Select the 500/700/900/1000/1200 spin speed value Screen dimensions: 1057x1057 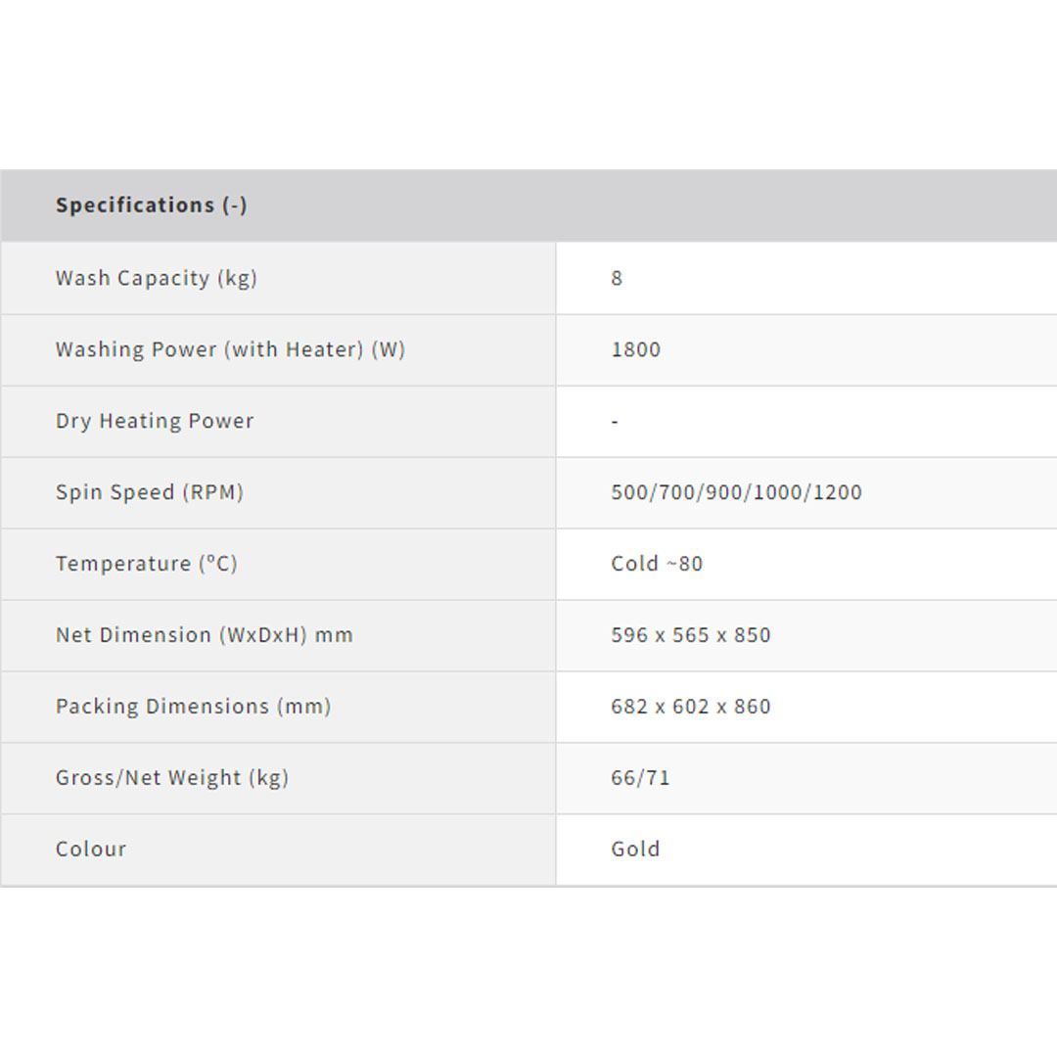(x=736, y=492)
